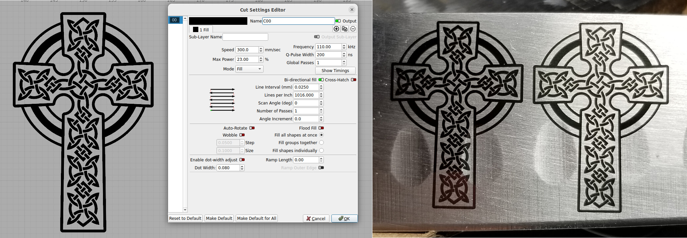Image resolution: width=687 pixels, height=238 pixels.
Task: Switch to the 1 Fill tab
Action: click(x=201, y=29)
